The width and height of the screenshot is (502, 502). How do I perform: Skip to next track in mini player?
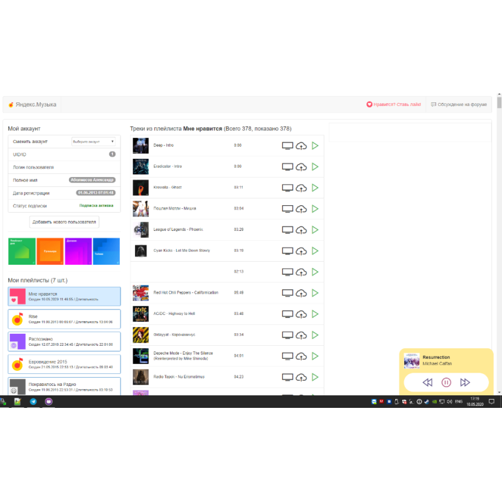465,382
